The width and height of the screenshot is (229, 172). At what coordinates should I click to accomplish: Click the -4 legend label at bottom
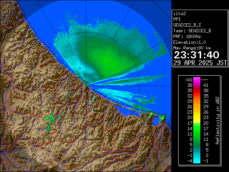[190, 161]
